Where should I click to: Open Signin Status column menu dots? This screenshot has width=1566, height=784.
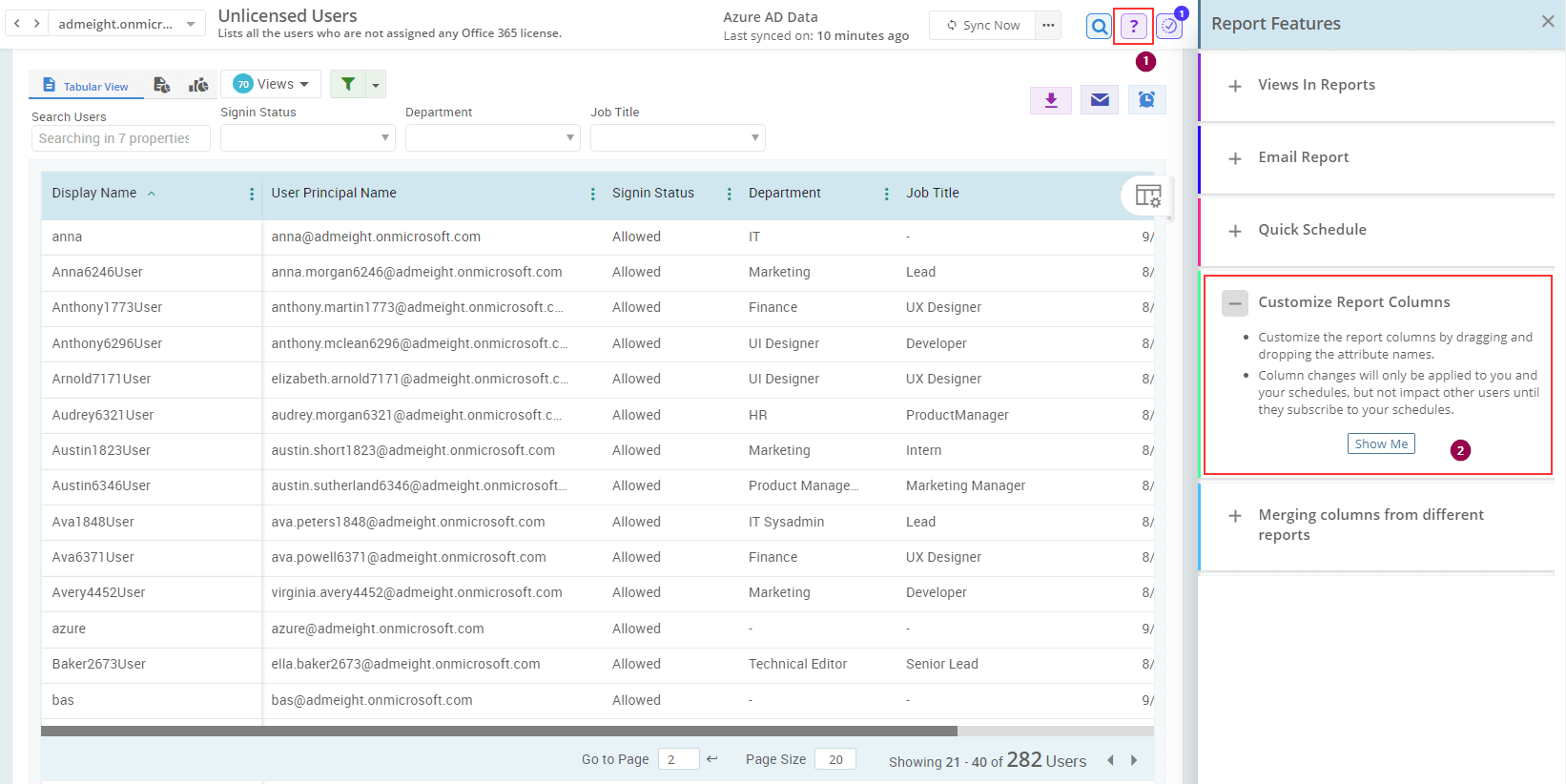click(730, 194)
